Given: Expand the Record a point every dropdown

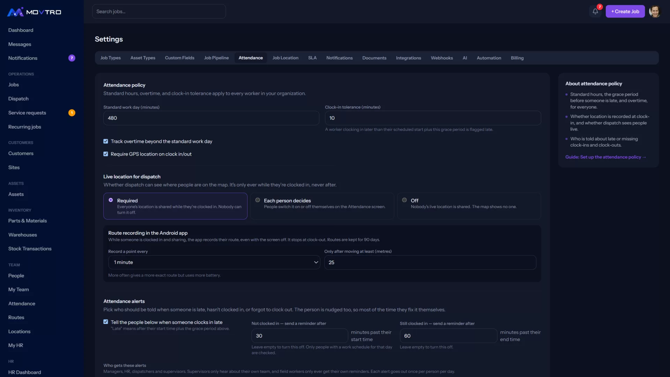Looking at the screenshot, I should coord(214,262).
